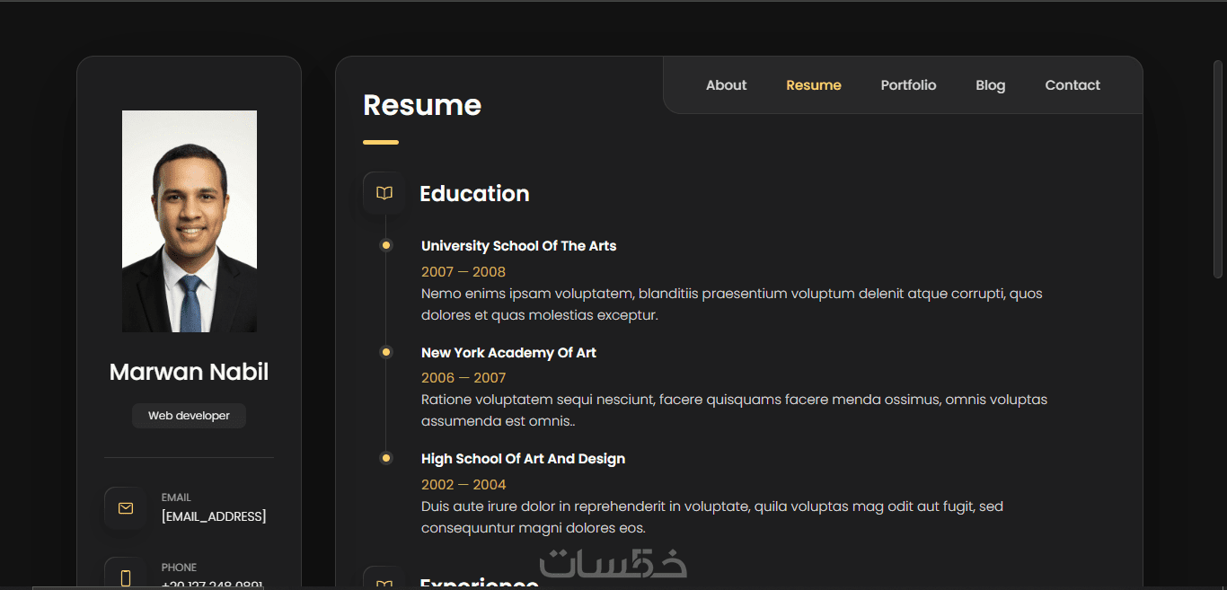This screenshot has width=1227, height=590.
Task: Select the Resume tab in navbar
Action: coord(813,85)
